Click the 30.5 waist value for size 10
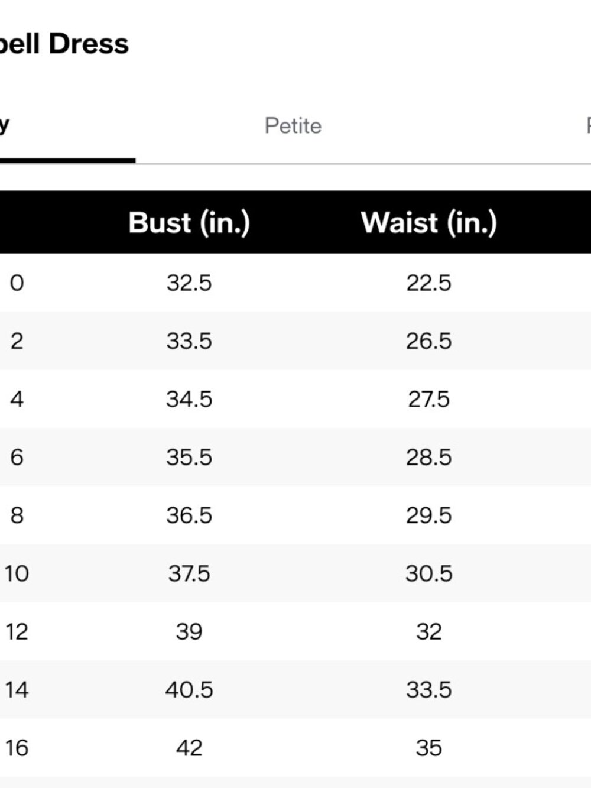Image resolution: width=591 pixels, height=788 pixels. pos(429,573)
